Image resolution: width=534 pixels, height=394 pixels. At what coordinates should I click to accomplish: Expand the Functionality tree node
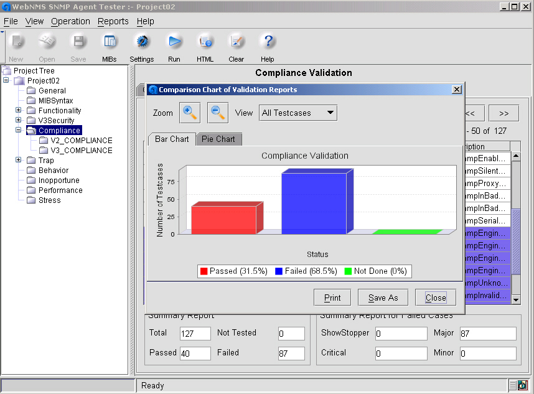click(x=19, y=110)
